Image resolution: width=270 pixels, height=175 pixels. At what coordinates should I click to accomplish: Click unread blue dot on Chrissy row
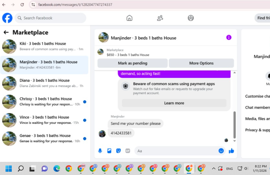(x=85, y=102)
